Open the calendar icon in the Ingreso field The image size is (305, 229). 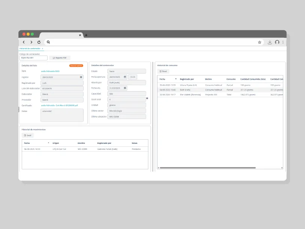point(81,77)
